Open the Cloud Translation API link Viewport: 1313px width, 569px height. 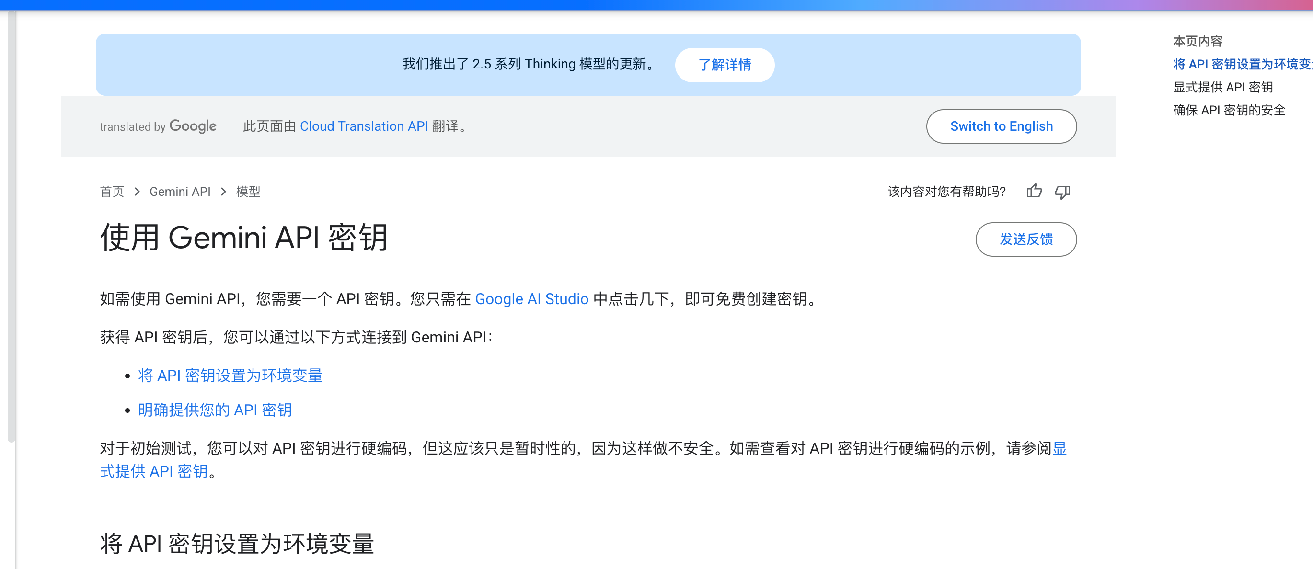363,126
